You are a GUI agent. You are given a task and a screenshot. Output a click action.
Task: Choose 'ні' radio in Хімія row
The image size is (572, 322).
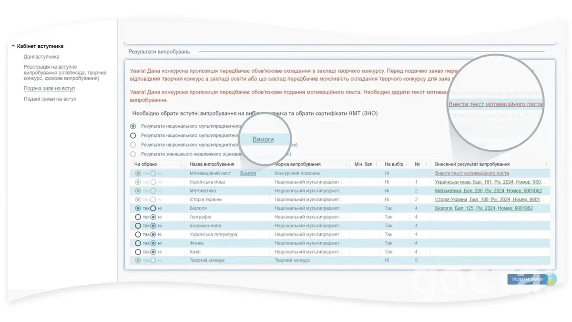coord(153,251)
